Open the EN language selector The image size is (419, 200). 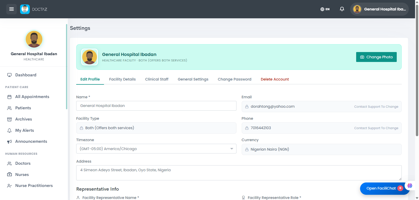(325, 9)
